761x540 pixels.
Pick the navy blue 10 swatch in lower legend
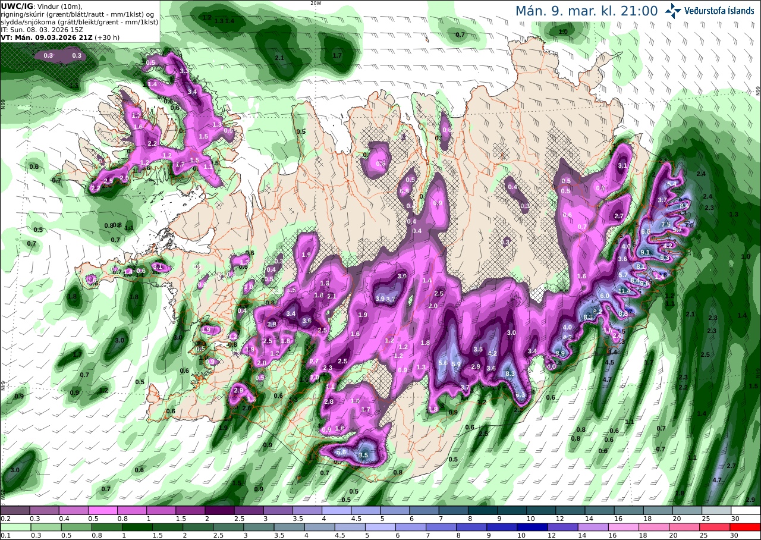(x=533, y=527)
